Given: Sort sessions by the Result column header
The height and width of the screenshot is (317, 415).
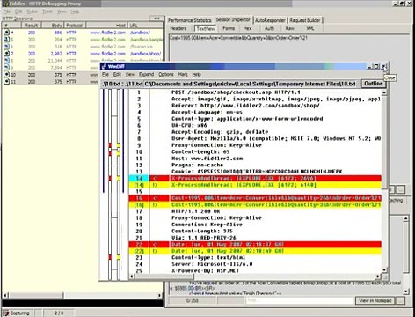Looking at the screenshot, I should (32, 26).
